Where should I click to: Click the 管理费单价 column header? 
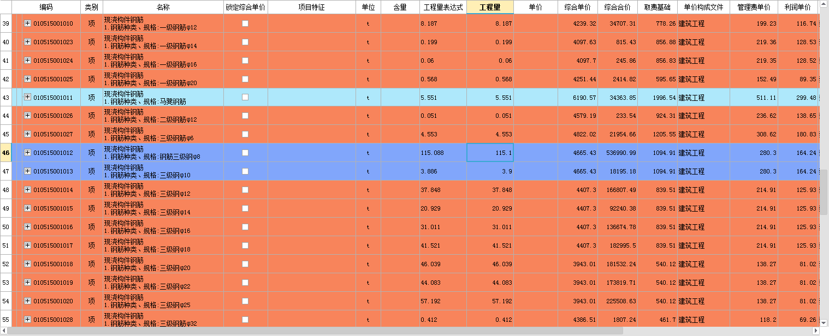tap(754, 7)
